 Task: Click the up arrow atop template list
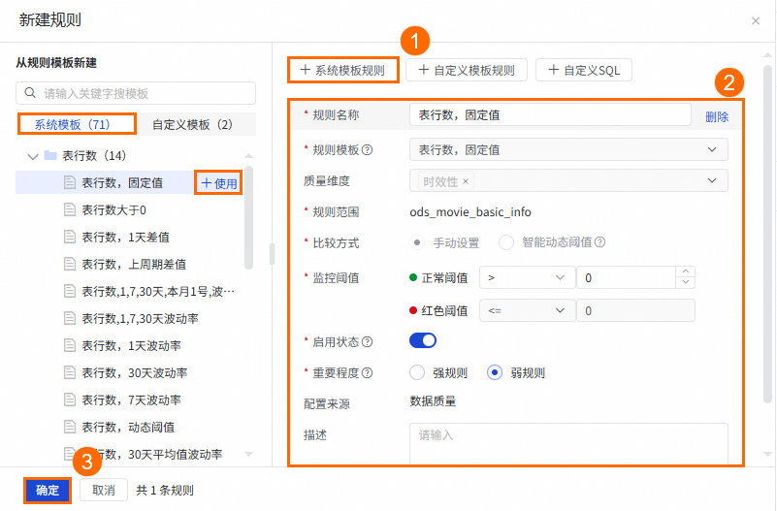pyautogui.click(x=248, y=156)
